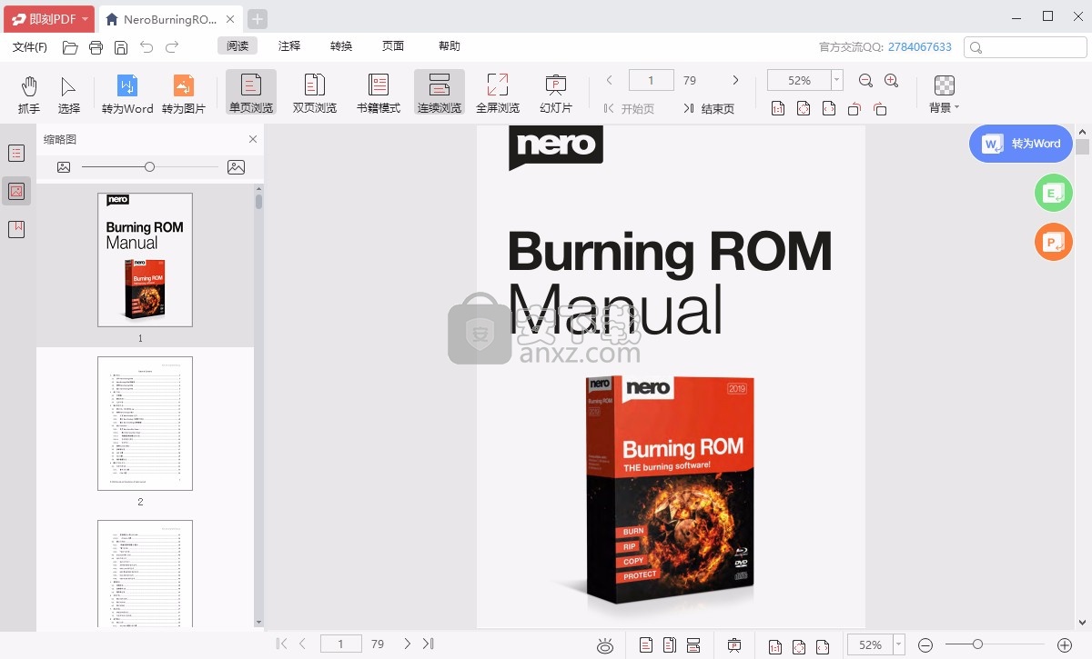
Task: Switch to continuous layout in status bar
Action: point(693,645)
